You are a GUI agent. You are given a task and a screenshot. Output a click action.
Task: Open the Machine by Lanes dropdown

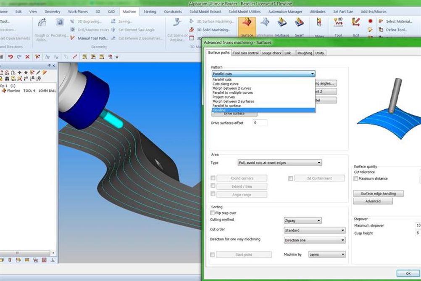pos(327,254)
